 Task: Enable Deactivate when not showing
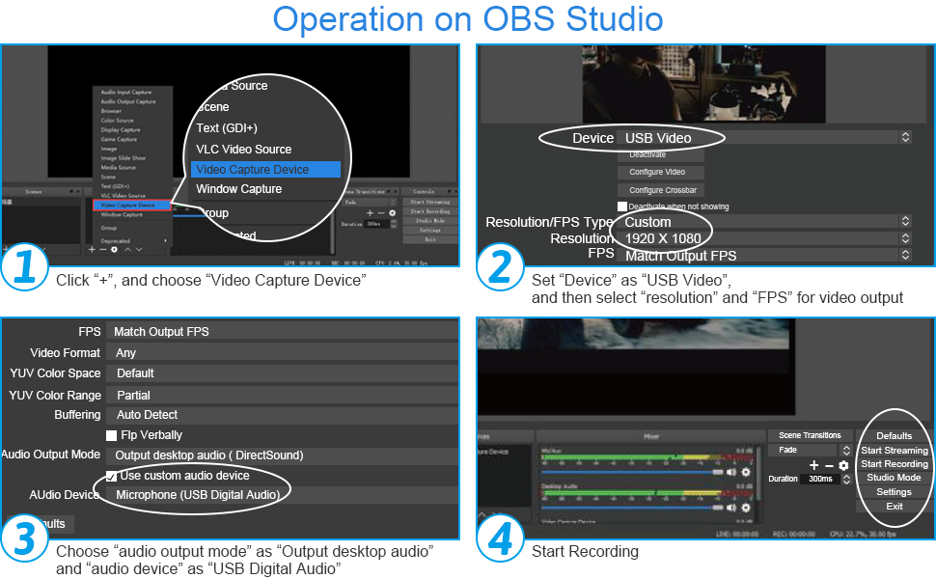pyautogui.click(x=622, y=206)
